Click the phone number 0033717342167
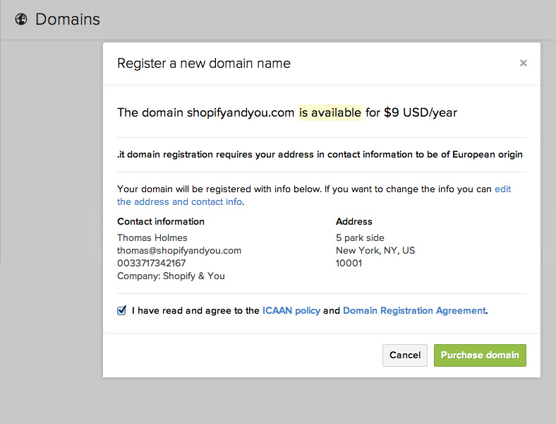556x424 pixels. (152, 263)
